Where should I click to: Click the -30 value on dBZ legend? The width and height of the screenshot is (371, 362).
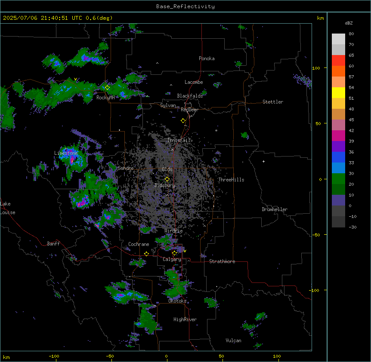[352, 227]
